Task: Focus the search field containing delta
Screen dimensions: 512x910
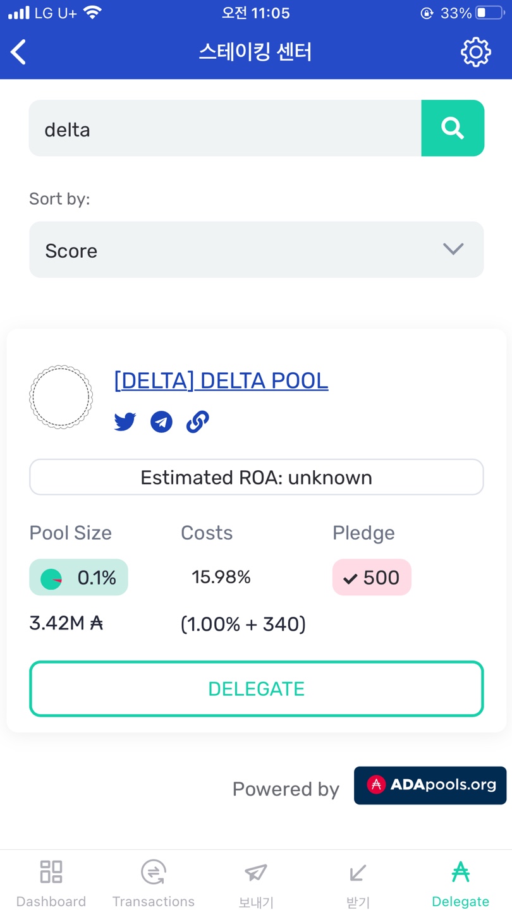Action: pos(225,128)
